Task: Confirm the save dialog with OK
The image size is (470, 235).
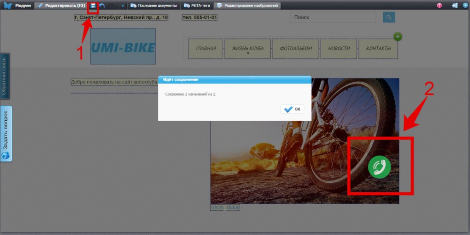Action: pos(292,109)
